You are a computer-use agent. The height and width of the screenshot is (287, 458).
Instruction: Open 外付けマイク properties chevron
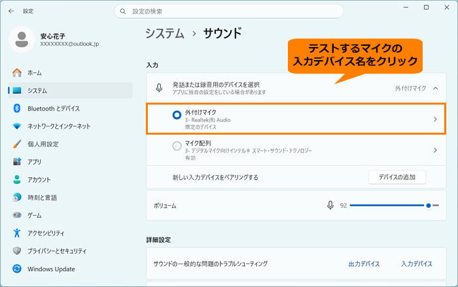coord(435,119)
